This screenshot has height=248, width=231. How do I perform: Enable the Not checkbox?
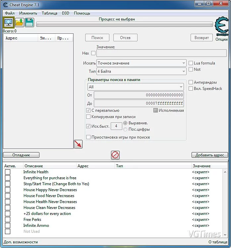tap(191, 69)
